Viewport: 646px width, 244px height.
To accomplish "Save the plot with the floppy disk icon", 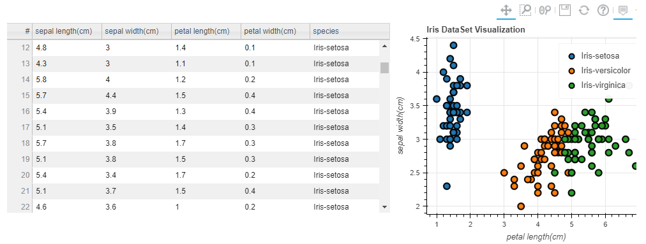I will [x=564, y=10].
